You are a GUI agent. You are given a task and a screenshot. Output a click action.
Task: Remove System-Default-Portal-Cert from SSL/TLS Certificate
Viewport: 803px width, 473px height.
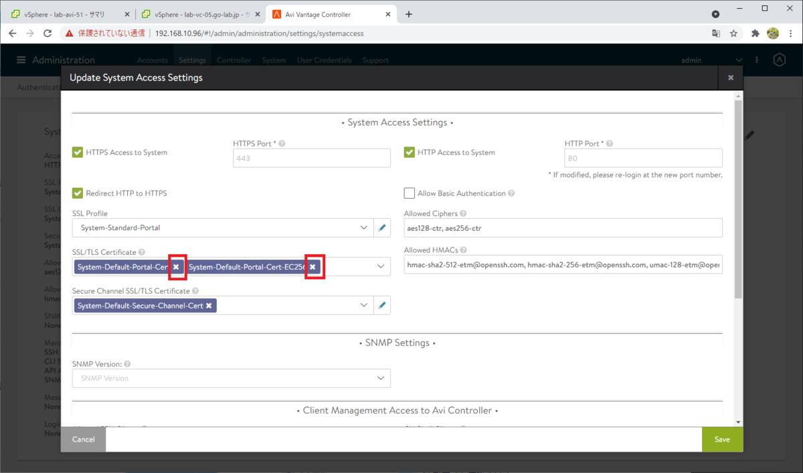(x=176, y=267)
